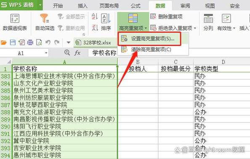250x159 pixels.
Task: Click cell 学校名称 in row 1
Action: point(64,69)
